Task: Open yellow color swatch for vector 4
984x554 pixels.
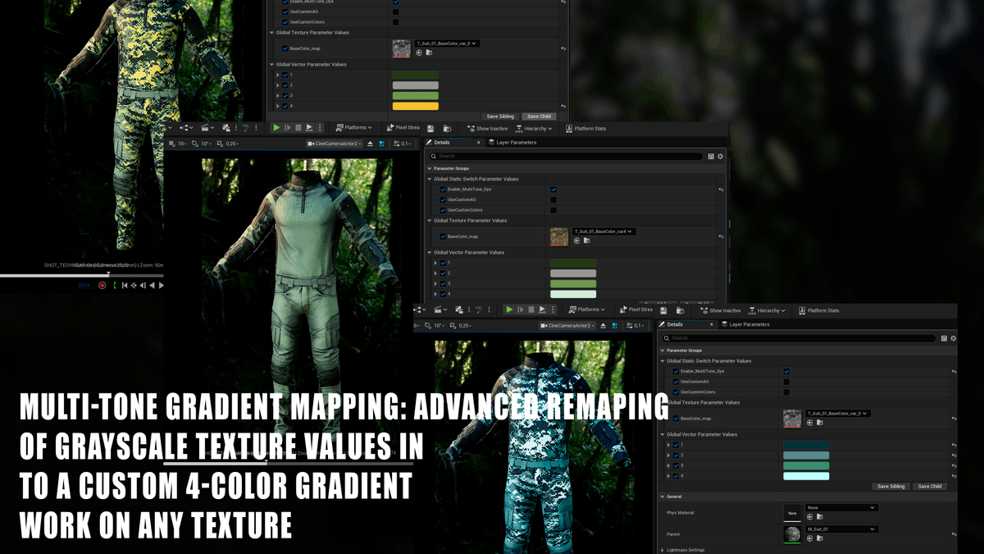Action: click(x=416, y=106)
